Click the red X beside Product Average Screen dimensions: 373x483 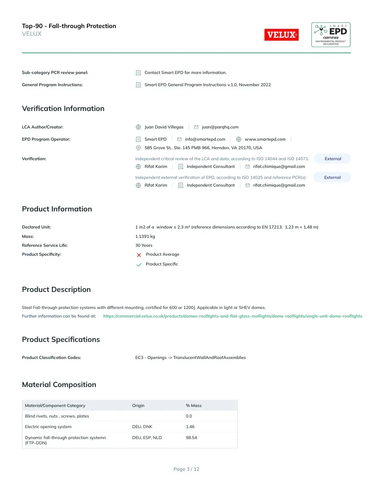(x=139, y=255)
